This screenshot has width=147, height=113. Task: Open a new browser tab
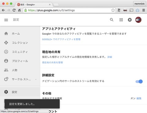pyautogui.click(x=56, y=5)
